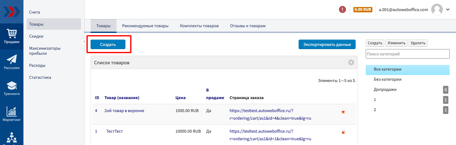Expand the account dropdown arrow
The image size is (456, 145).
(448, 9)
